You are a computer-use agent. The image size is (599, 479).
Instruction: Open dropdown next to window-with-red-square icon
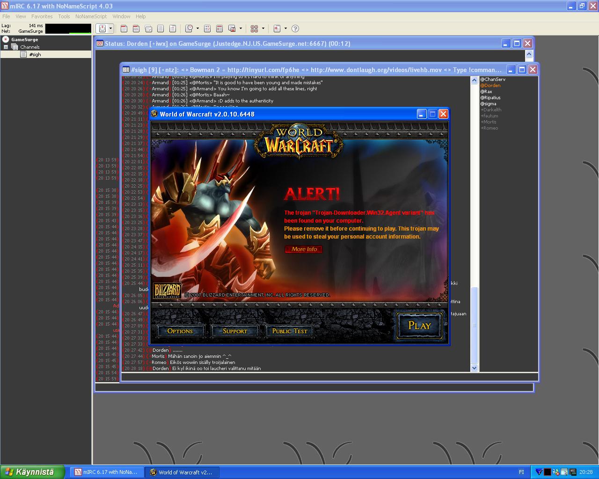(241, 29)
